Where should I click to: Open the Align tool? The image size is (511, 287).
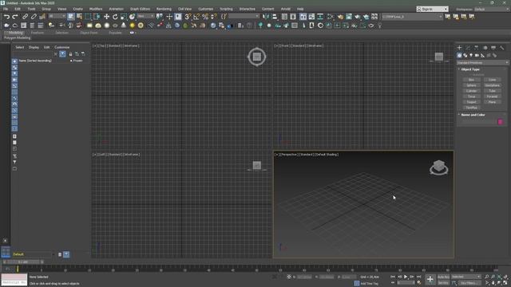(275, 17)
